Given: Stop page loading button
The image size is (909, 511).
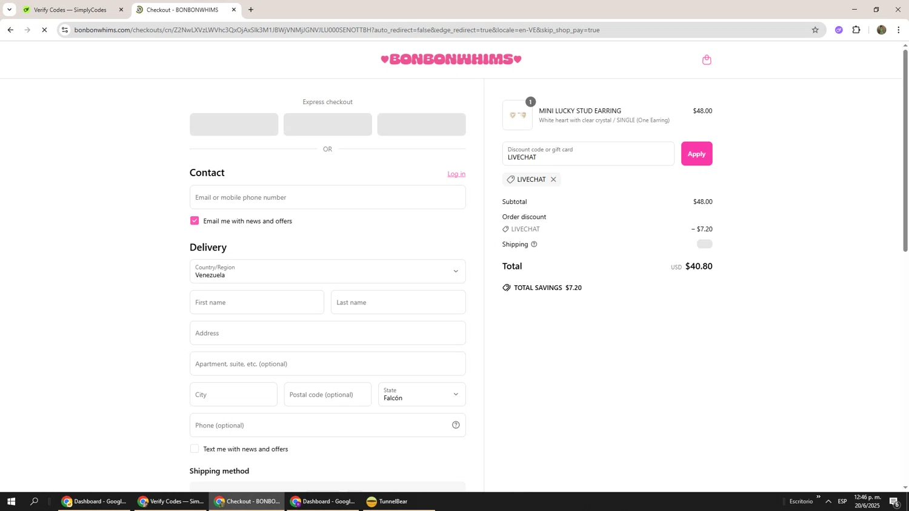Looking at the screenshot, I should 44,30.
